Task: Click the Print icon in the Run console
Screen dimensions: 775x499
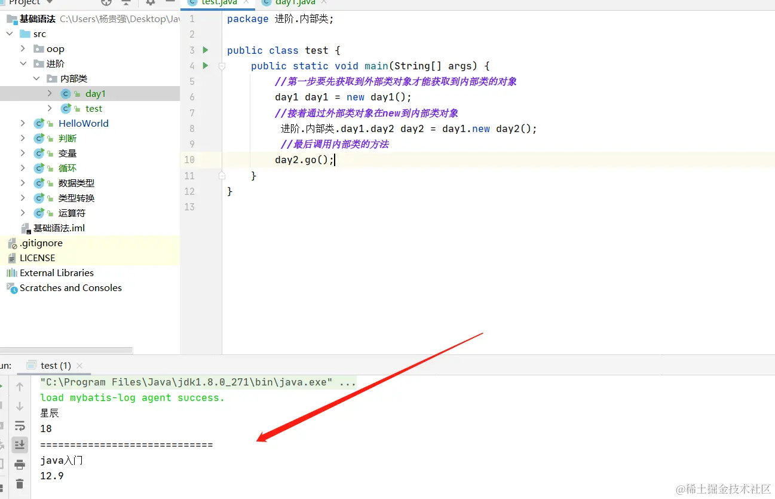Action: [x=20, y=464]
